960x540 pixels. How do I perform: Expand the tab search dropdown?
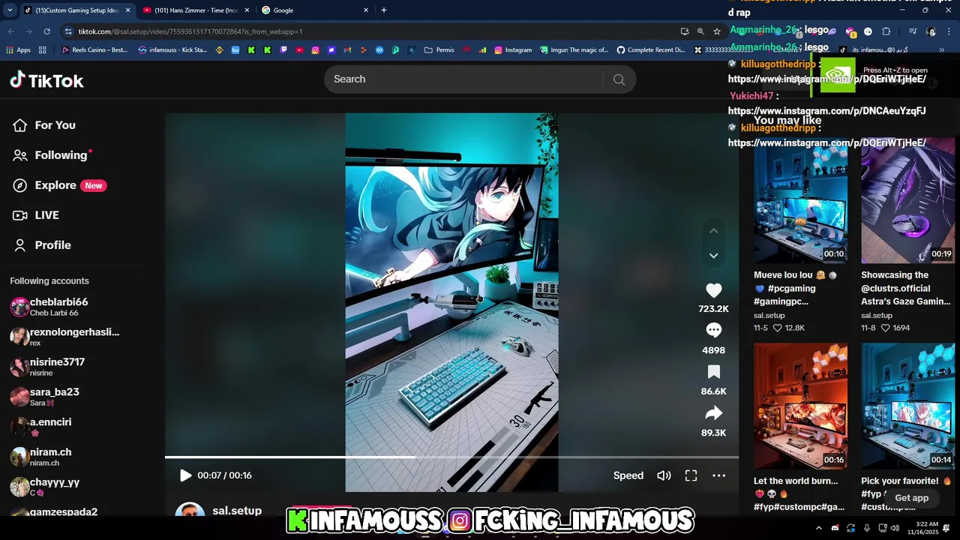(x=10, y=10)
